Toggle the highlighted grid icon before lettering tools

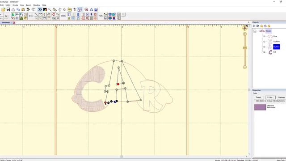coord(80,9)
